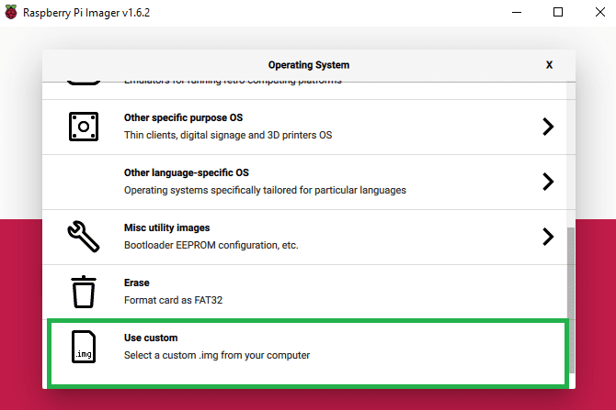The height and width of the screenshot is (410, 616).
Task: Click the Operating System dialog title
Action: (x=308, y=65)
